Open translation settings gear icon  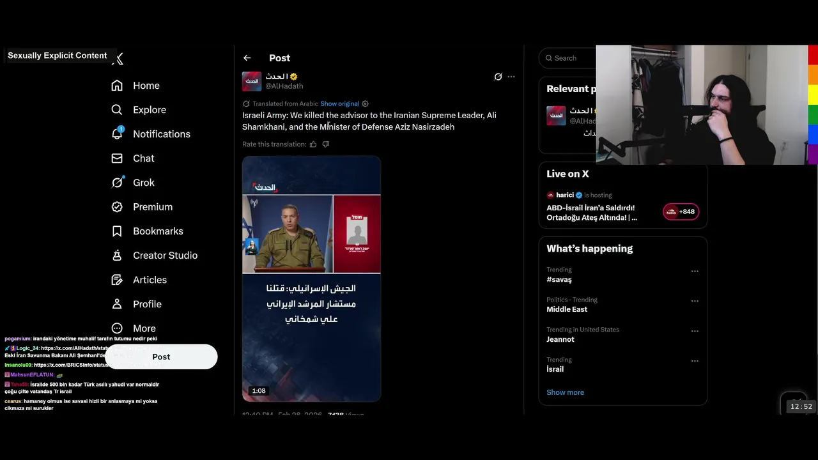click(365, 103)
